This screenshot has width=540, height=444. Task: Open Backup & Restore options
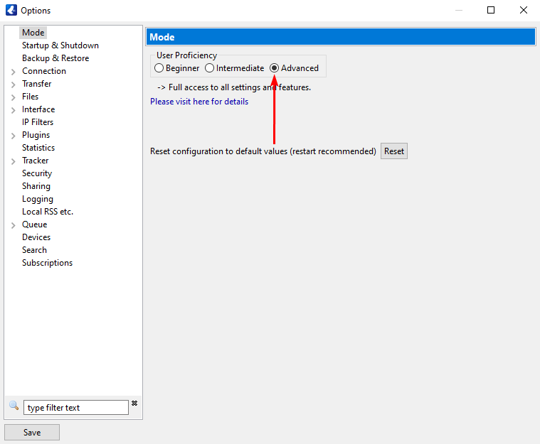click(x=55, y=58)
